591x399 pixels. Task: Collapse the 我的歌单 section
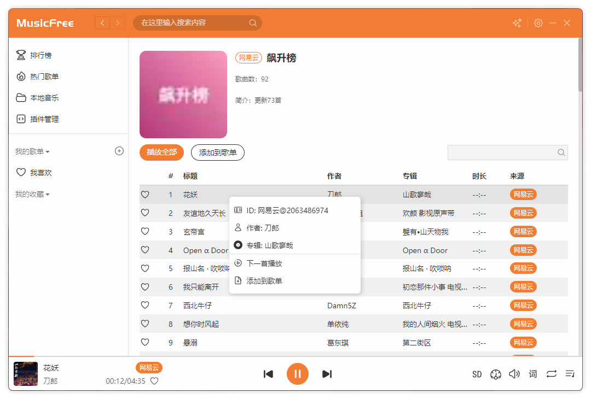pos(32,151)
